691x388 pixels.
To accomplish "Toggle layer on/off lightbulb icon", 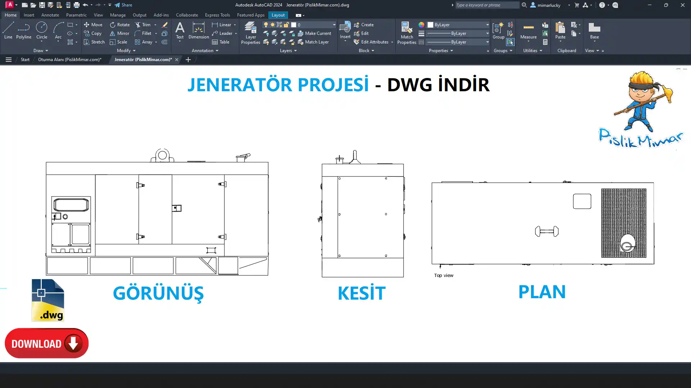I will [x=266, y=25].
